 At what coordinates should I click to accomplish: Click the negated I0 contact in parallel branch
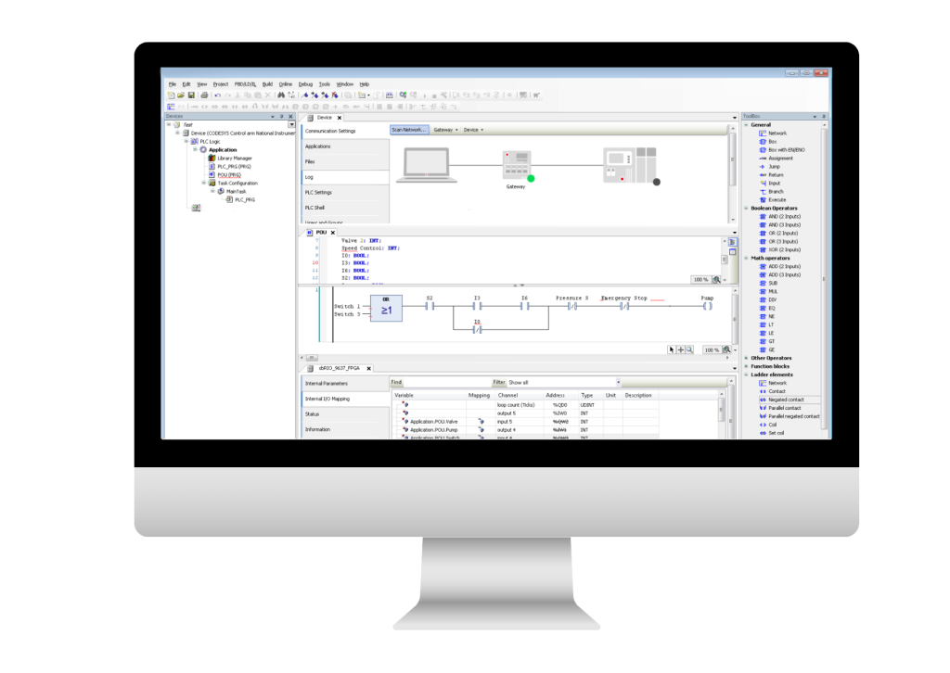(x=478, y=330)
